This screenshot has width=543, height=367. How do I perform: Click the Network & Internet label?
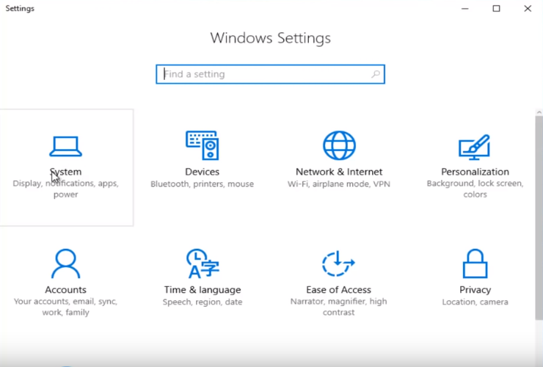[339, 172]
